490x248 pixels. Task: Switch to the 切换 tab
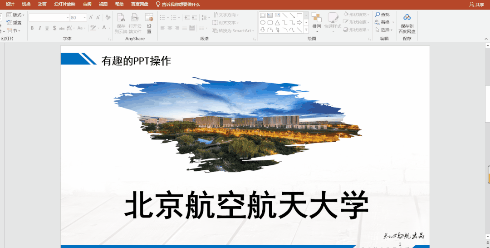click(x=26, y=5)
